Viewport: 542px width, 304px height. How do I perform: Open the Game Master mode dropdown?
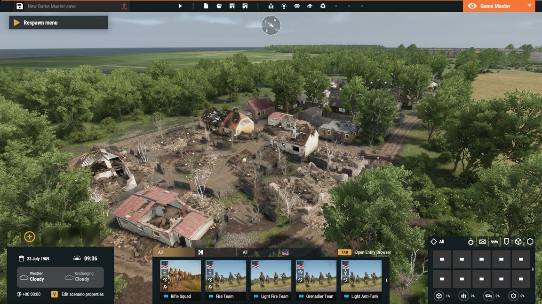(529, 6)
